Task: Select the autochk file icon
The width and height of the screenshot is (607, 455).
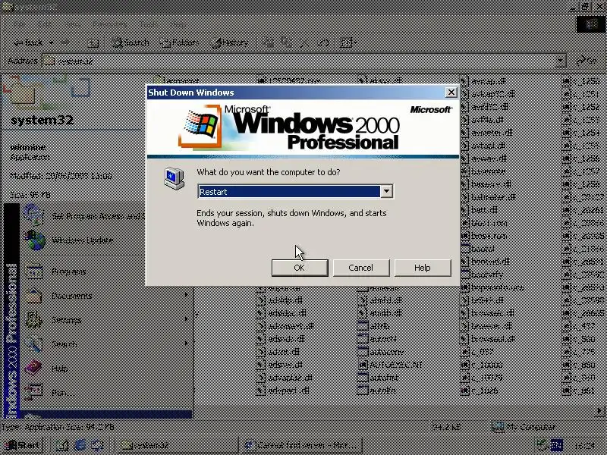Action: [363, 339]
